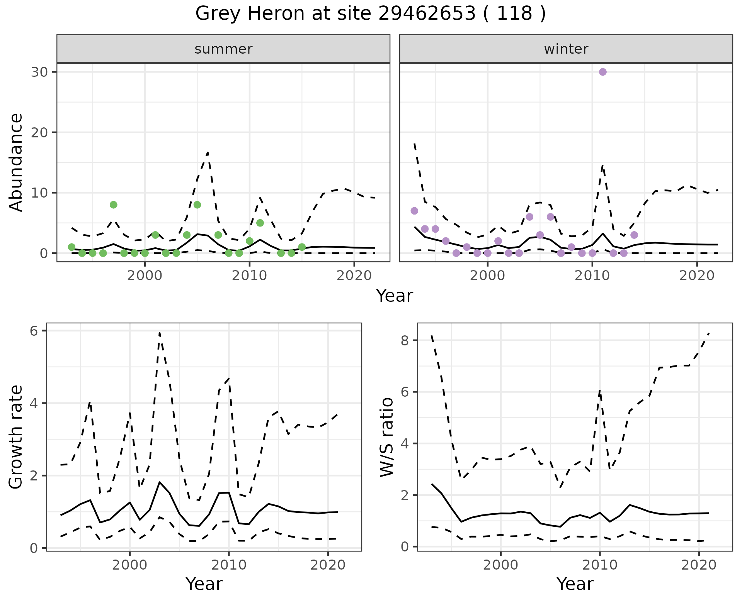Click the Growth rate y-axis label
742x602 pixels.
[x=16, y=437]
